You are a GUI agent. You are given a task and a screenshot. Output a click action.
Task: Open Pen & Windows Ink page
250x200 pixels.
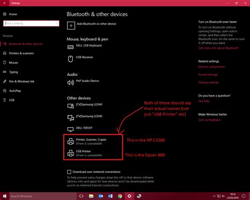point(22,81)
